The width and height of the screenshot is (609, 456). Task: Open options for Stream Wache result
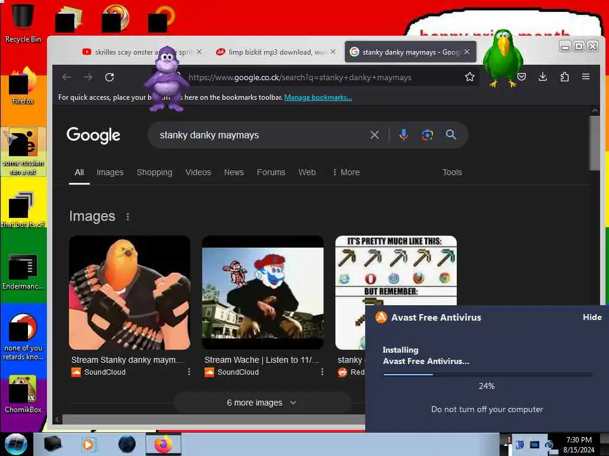pyautogui.click(x=322, y=372)
